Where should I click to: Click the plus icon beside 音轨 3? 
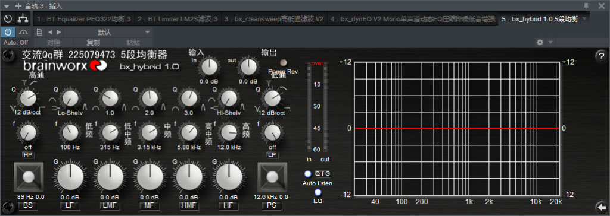(18, 6)
